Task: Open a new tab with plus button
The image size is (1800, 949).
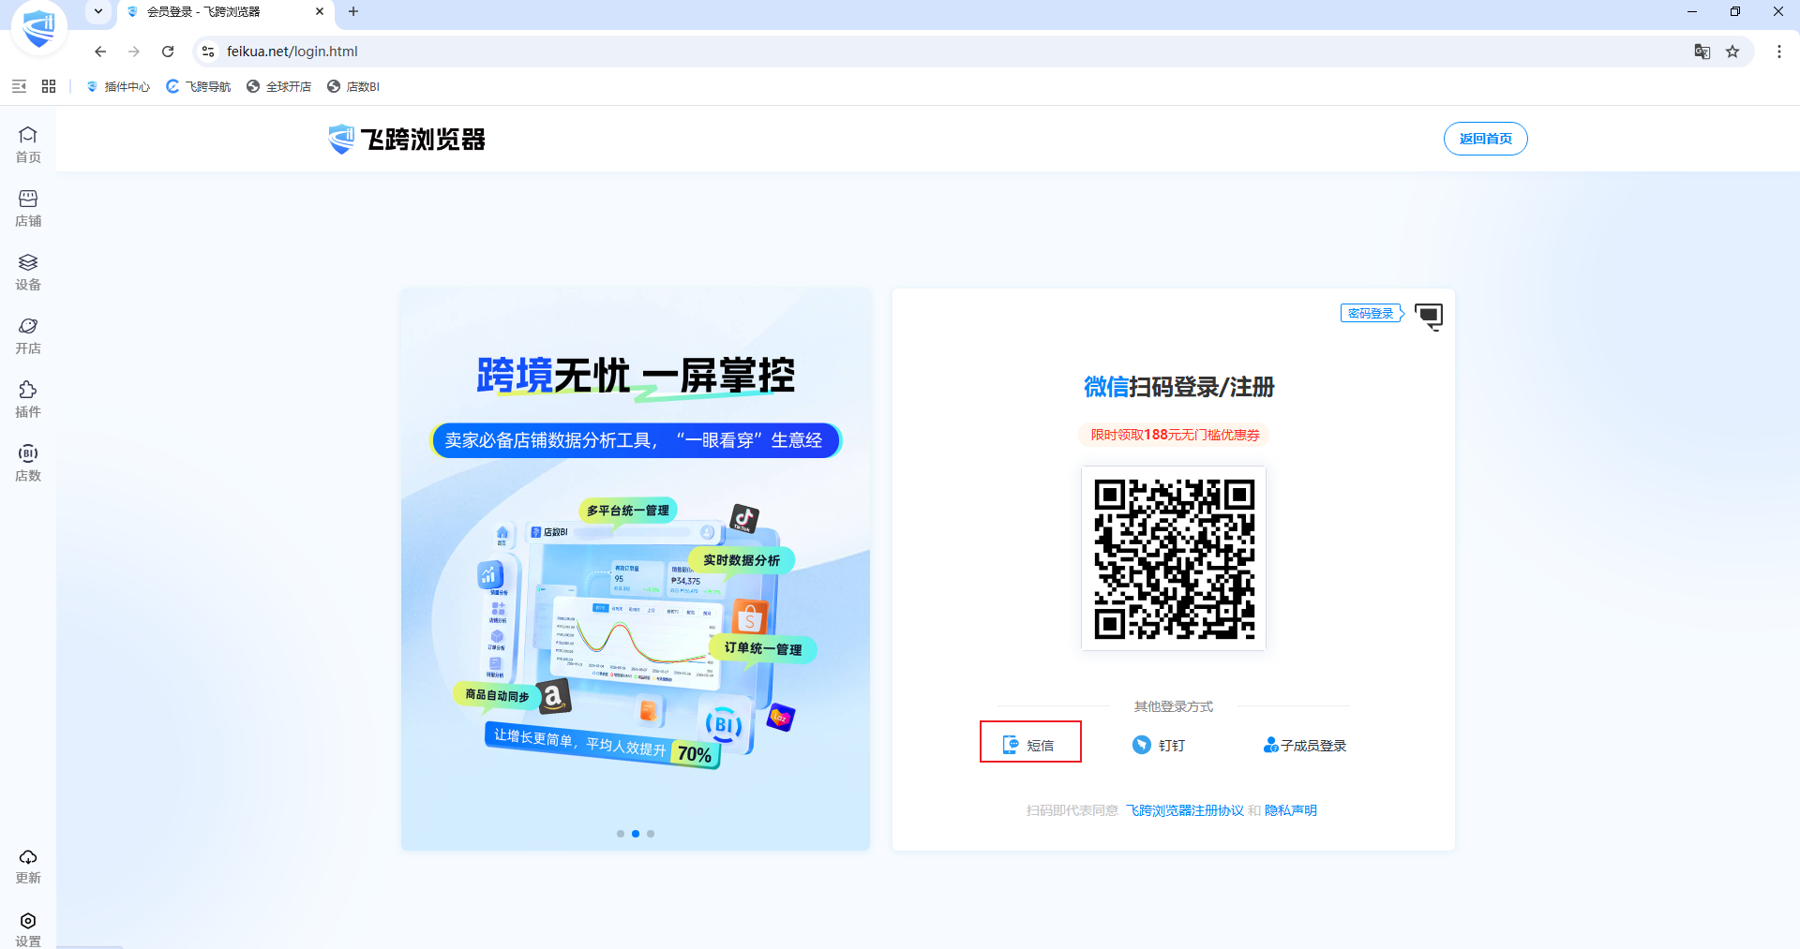Action: click(x=353, y=12)
